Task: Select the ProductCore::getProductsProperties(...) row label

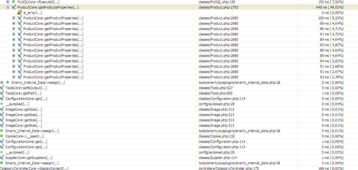Action: (48, 7)
